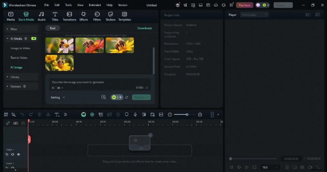
Task: Click the undo arrow in the timeline toolbar
Action: [22, 115]
